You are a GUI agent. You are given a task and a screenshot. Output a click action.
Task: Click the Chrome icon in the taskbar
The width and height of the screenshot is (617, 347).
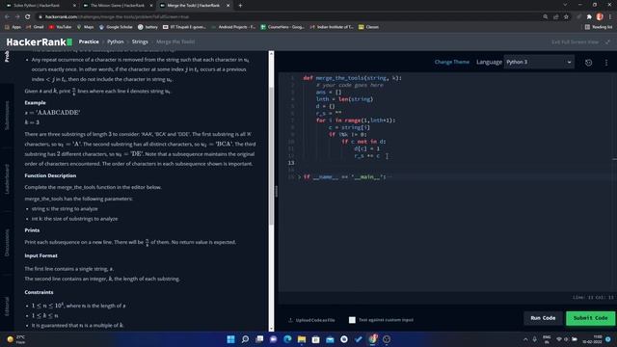click(372, 339)
